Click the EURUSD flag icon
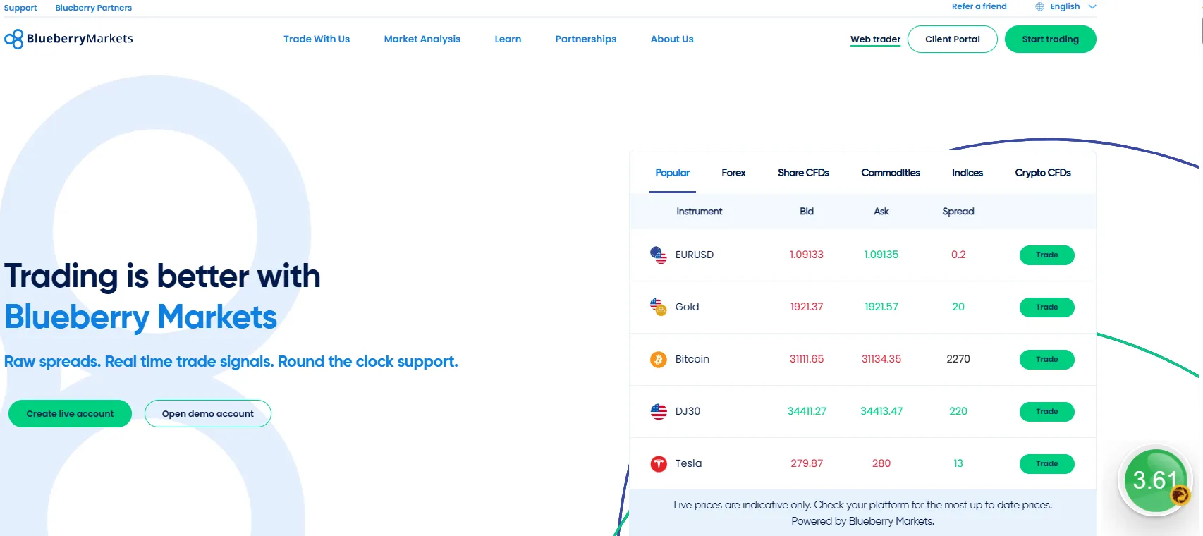 pos(658,255)
